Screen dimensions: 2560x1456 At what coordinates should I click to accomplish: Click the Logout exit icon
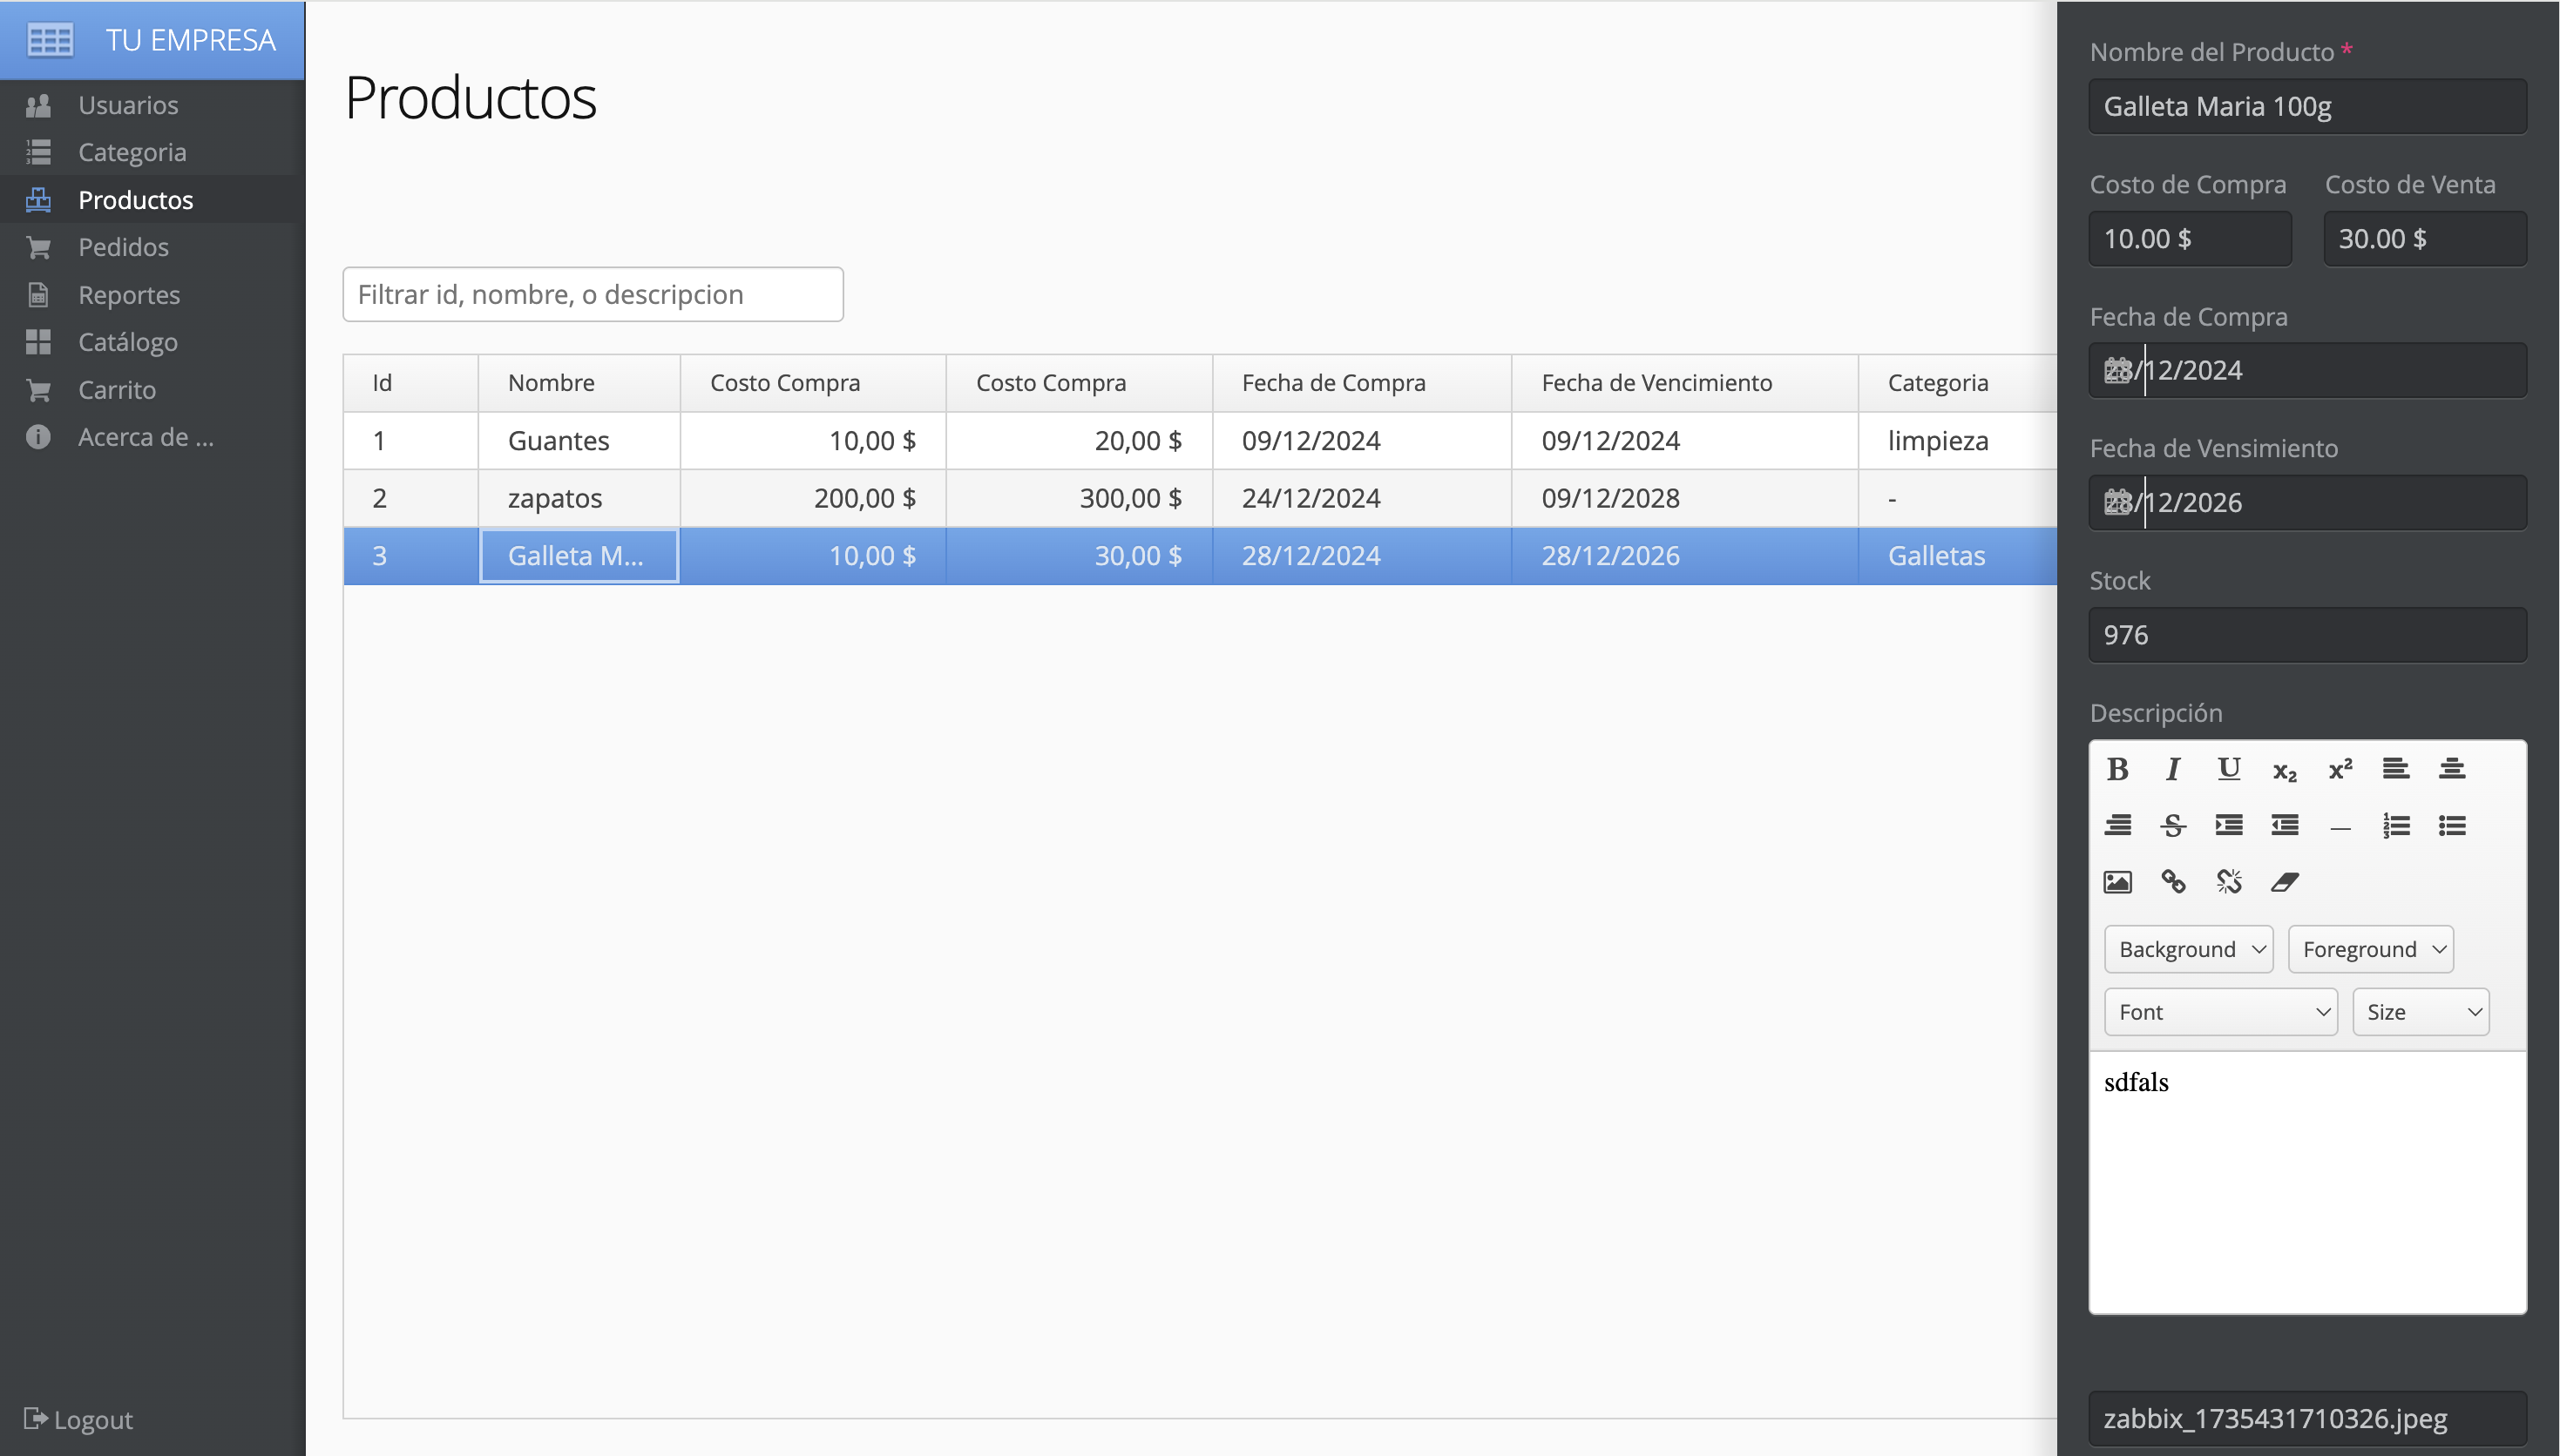[36, 1418]
